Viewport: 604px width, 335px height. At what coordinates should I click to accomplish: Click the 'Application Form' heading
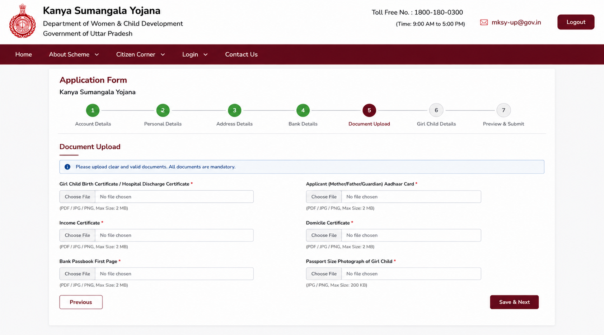(93, 80)
